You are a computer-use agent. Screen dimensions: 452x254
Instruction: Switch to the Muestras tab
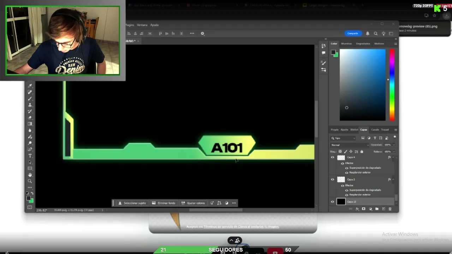point(346,44)
